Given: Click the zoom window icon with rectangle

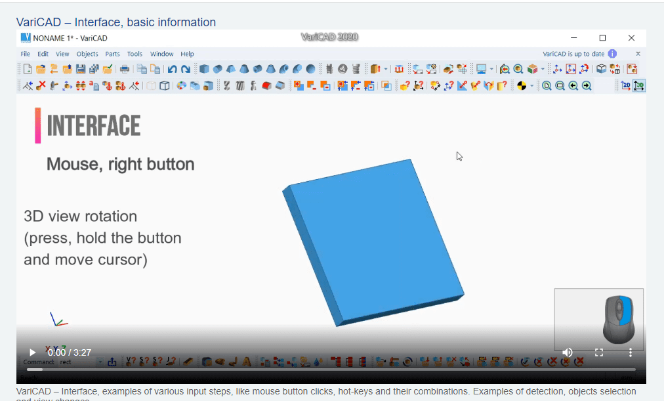Looking at the screenshot, I should [560, 86].
